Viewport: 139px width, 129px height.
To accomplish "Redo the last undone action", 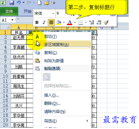I will click(x=29, y=3).
